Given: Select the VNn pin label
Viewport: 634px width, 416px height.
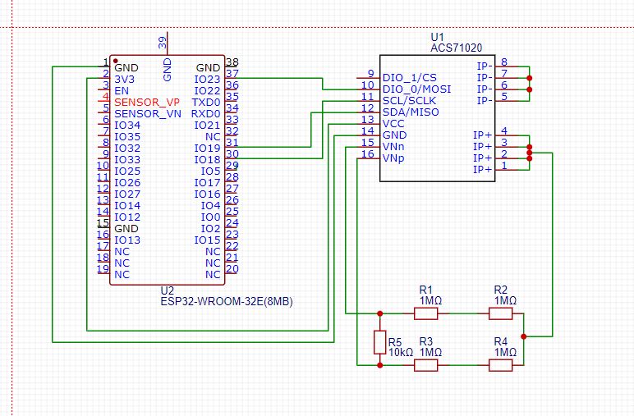Looking at the screenshot, I should click(x=393, y=146).
